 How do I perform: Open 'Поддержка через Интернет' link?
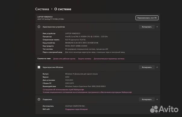pyautogui.click(x=76, y=109)
